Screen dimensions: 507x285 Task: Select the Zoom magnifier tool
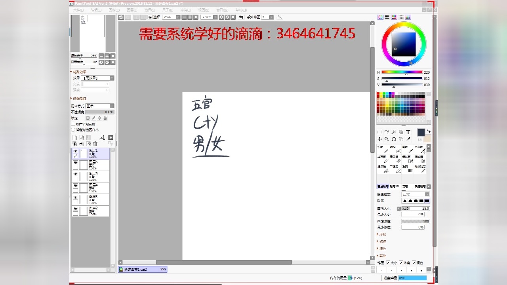tap(387, 139)
